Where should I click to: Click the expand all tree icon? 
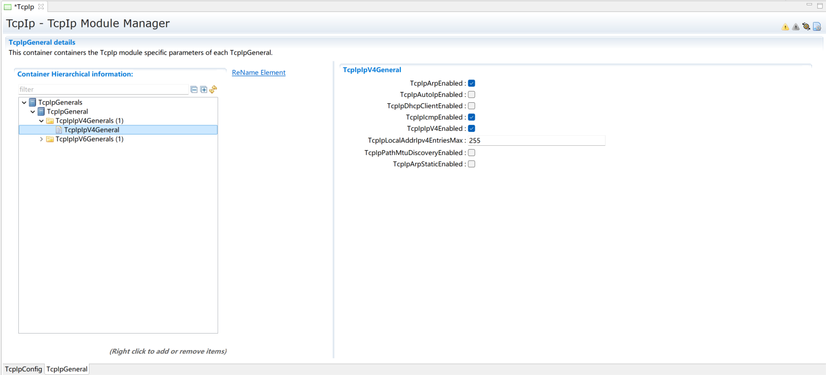point(204,89)
